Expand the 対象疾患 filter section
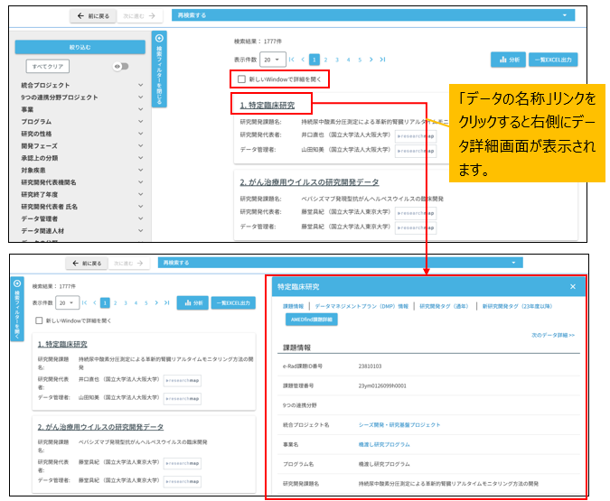This screenshot has width=610, height=501. click(x=140, y=170)
